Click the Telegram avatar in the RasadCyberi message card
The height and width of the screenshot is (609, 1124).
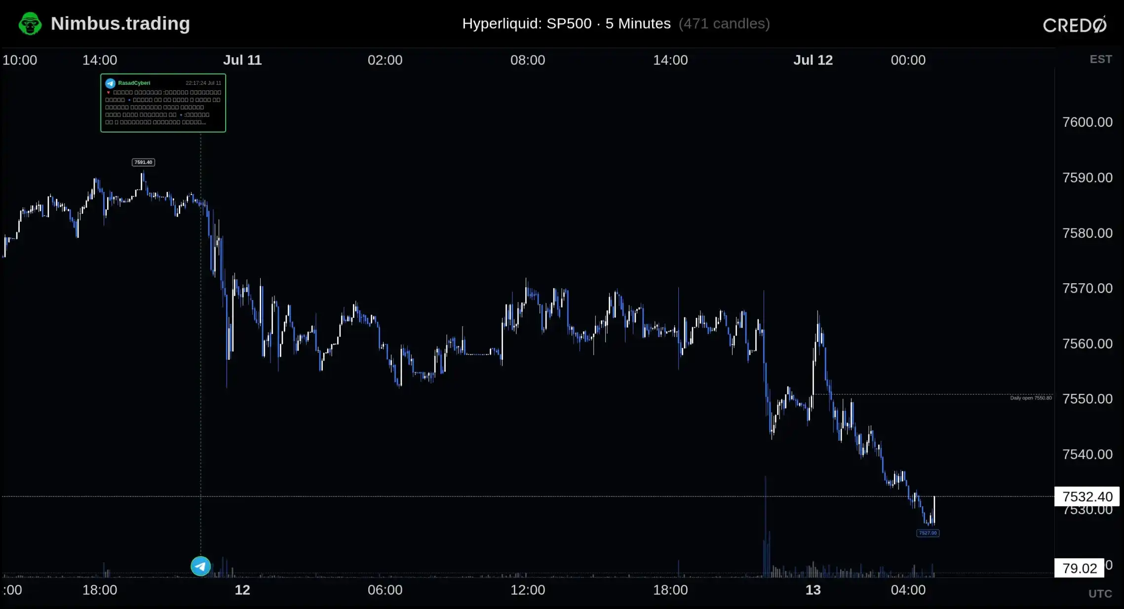click(x=110, y=83)
